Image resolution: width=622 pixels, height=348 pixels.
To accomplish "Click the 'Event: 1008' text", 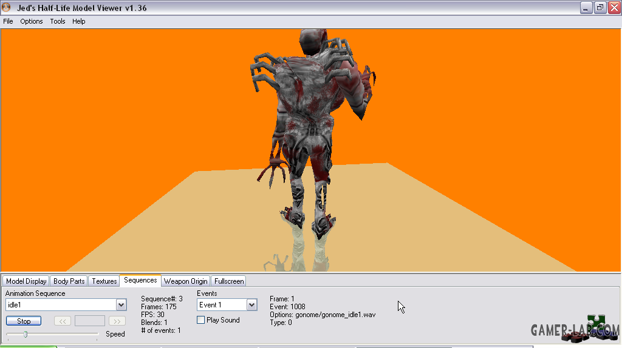I will tap(287, 307).
